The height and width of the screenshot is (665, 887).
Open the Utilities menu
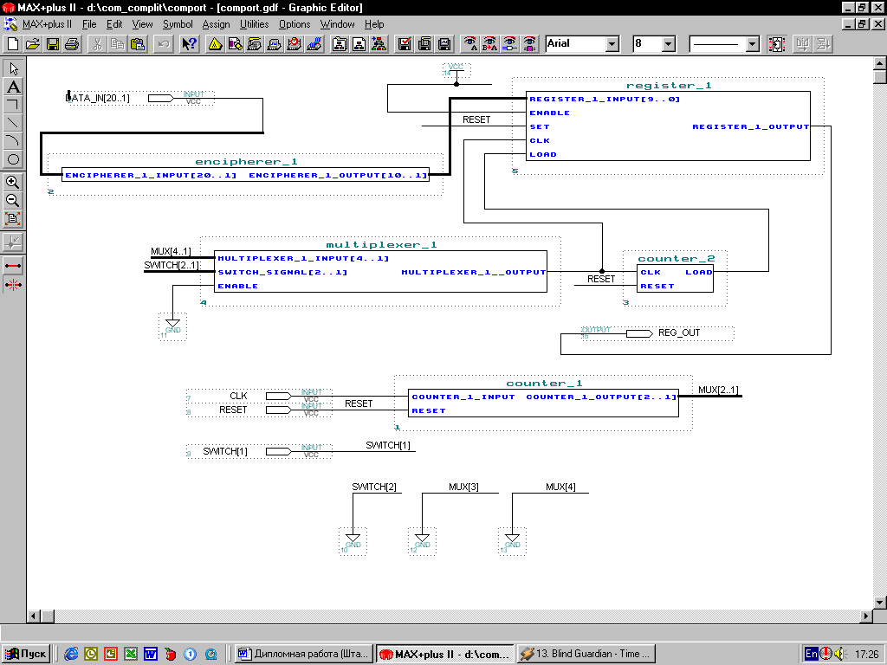pos(254,24)
